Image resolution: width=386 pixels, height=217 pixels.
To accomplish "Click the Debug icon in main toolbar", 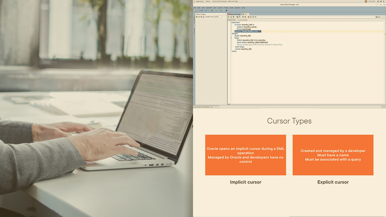I will [x=216, y=10].
